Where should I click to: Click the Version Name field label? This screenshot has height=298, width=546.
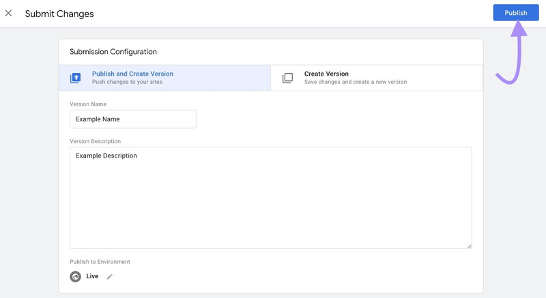(88, 104)
